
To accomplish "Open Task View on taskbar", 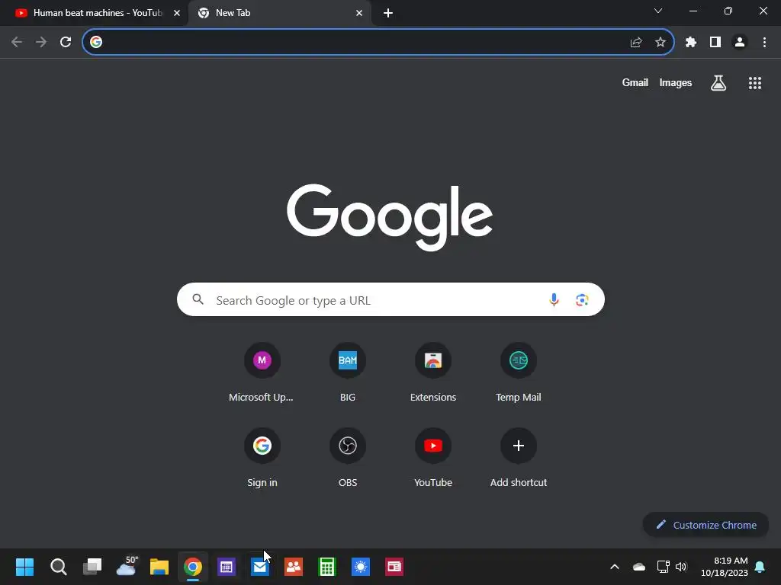I will click(x=92, y=567).
